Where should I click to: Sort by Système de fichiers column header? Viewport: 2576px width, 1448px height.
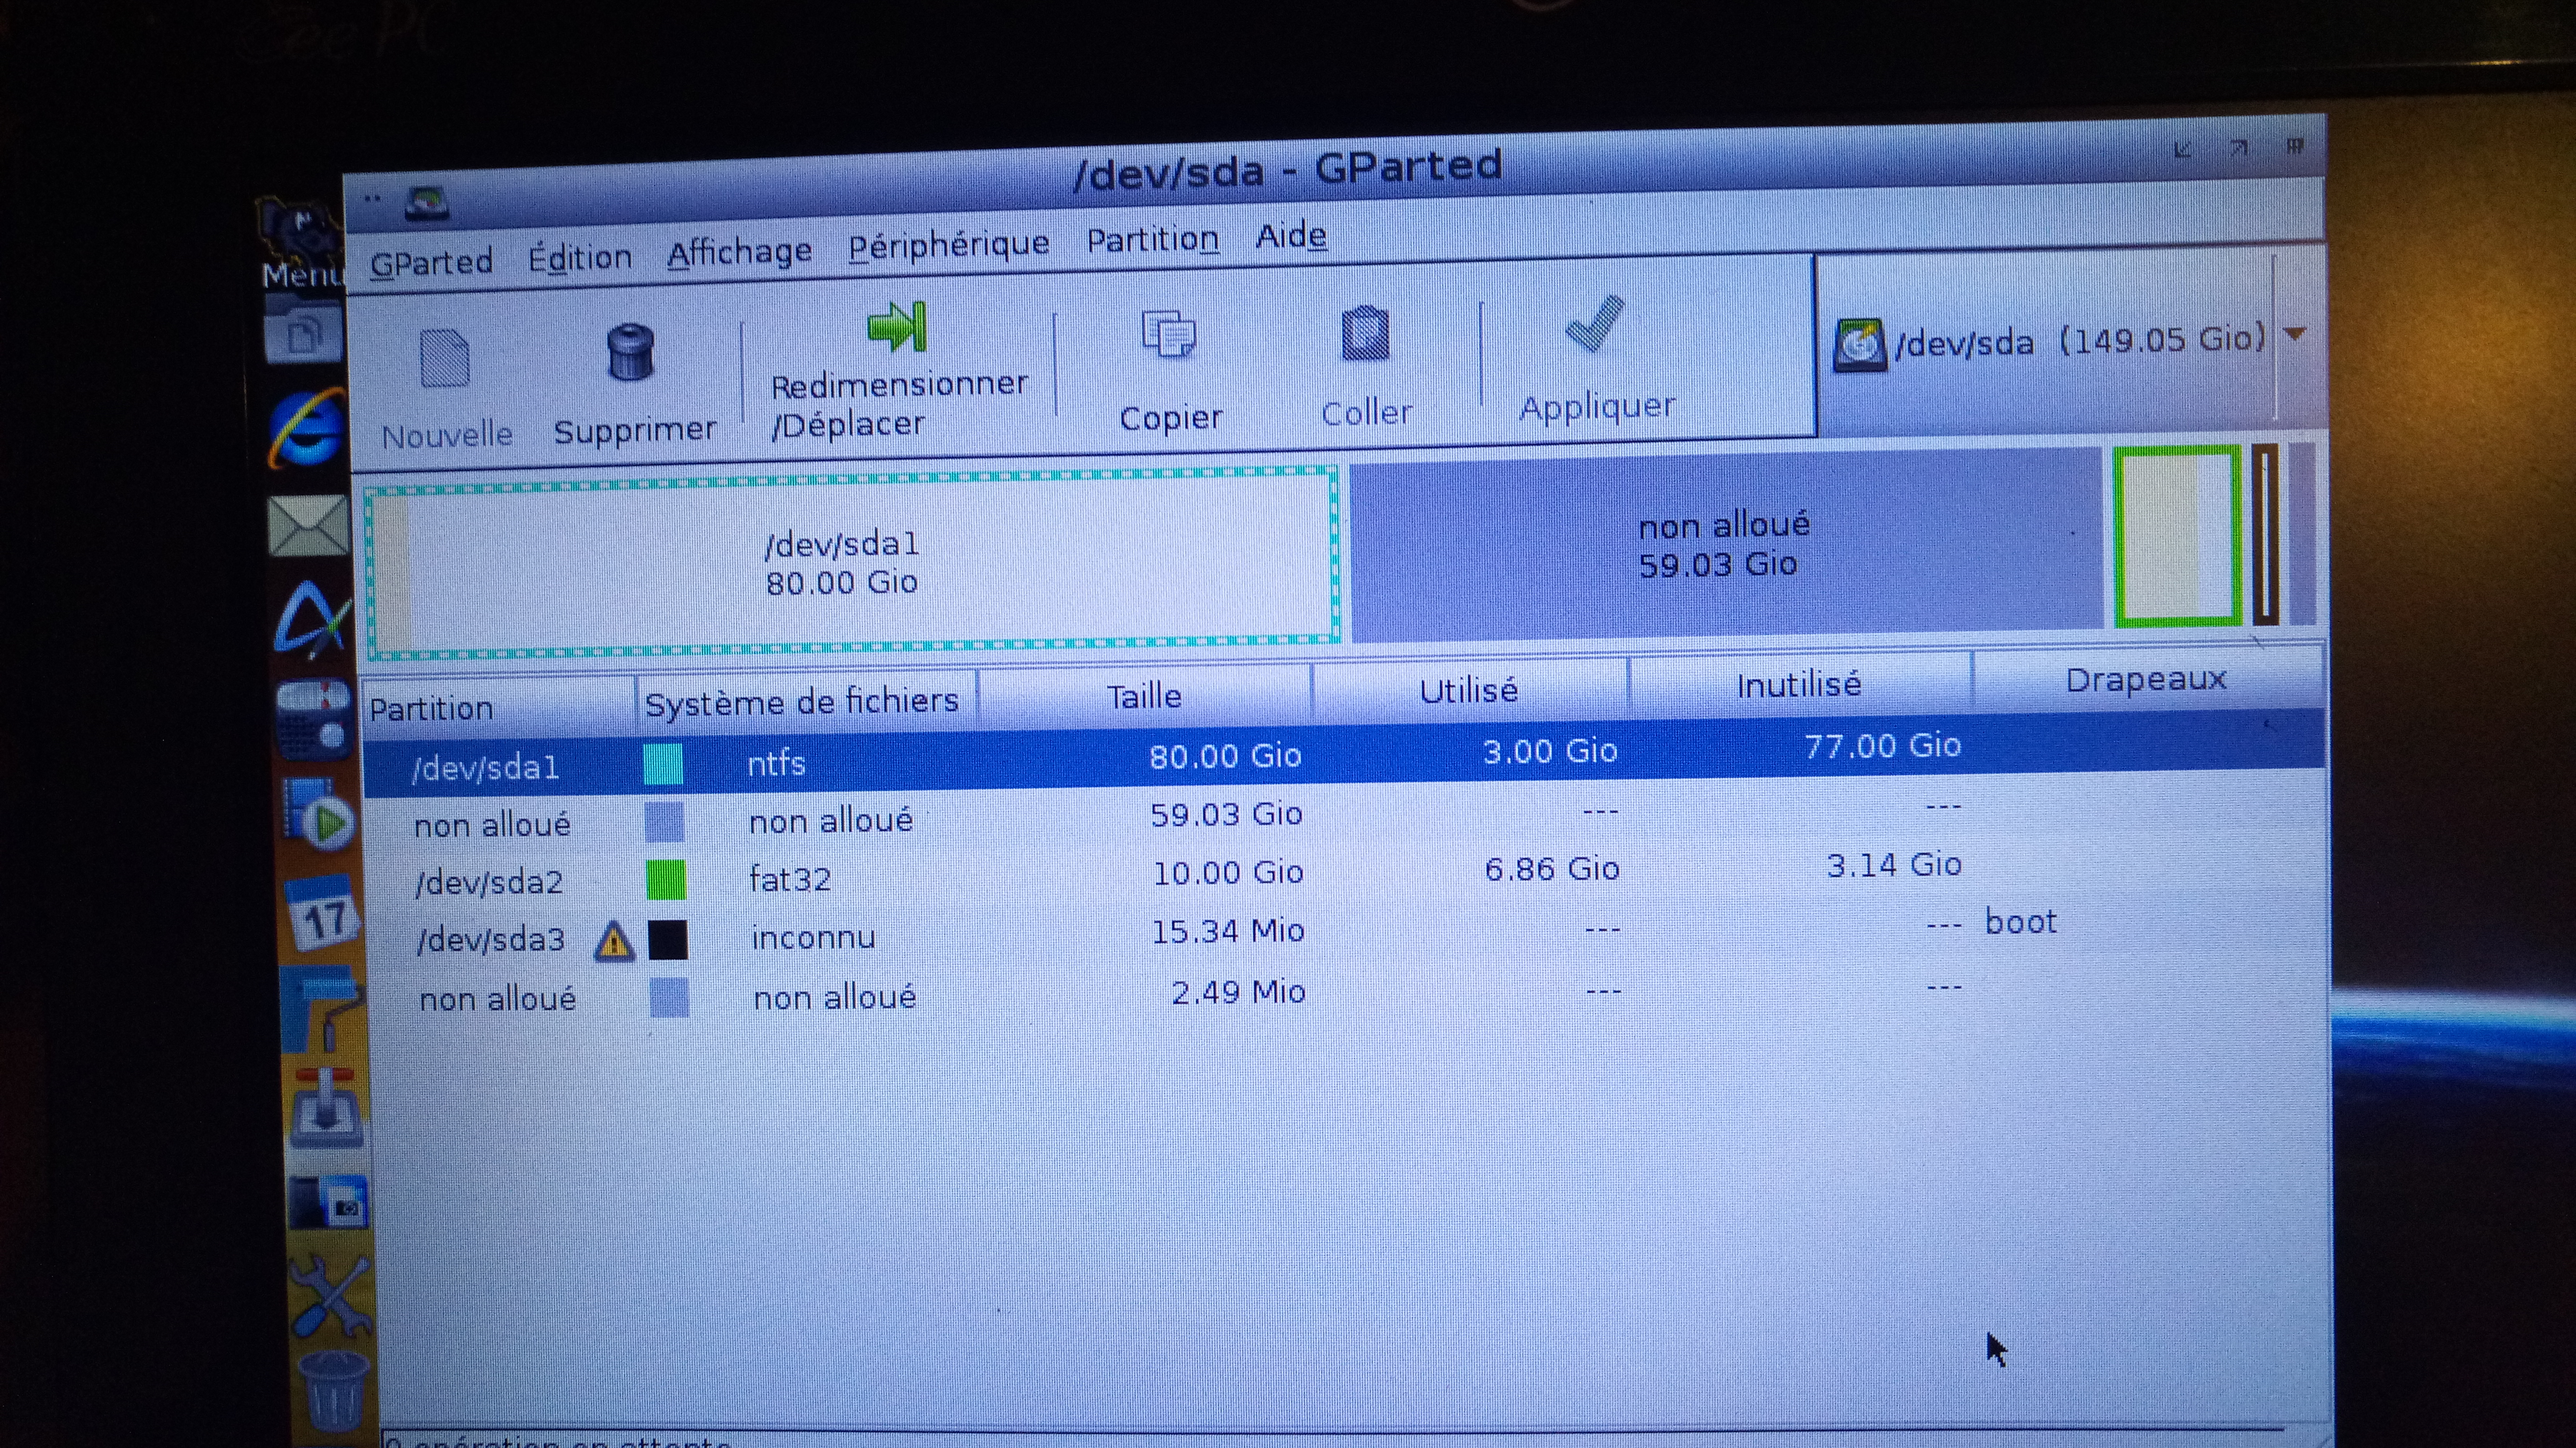click(x=806, y=701)
